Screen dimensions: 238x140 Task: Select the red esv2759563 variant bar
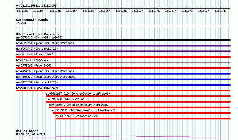point(123,68)
